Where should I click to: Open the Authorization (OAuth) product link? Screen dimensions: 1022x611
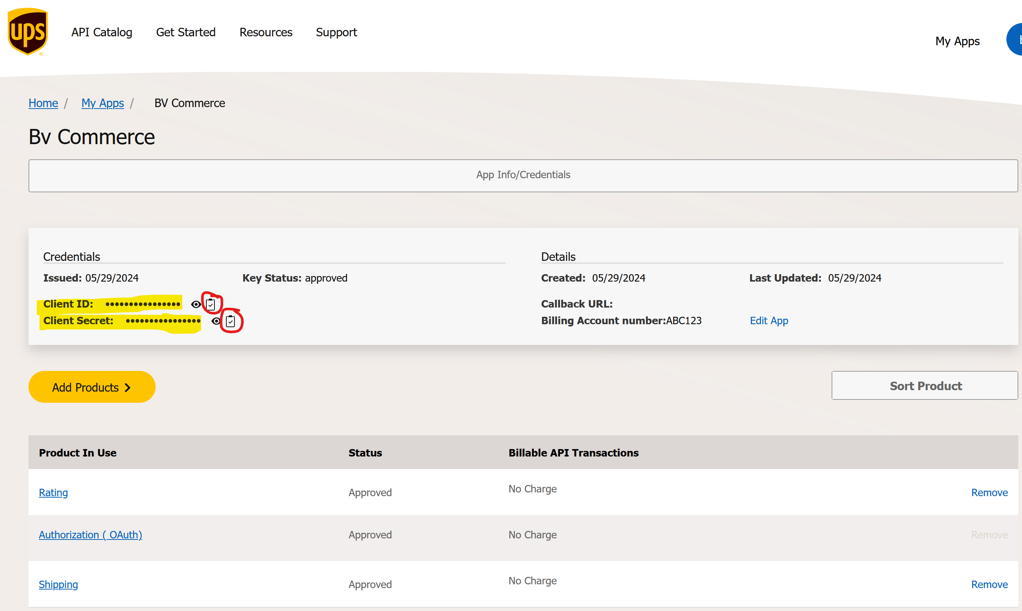tap(90, 535)
